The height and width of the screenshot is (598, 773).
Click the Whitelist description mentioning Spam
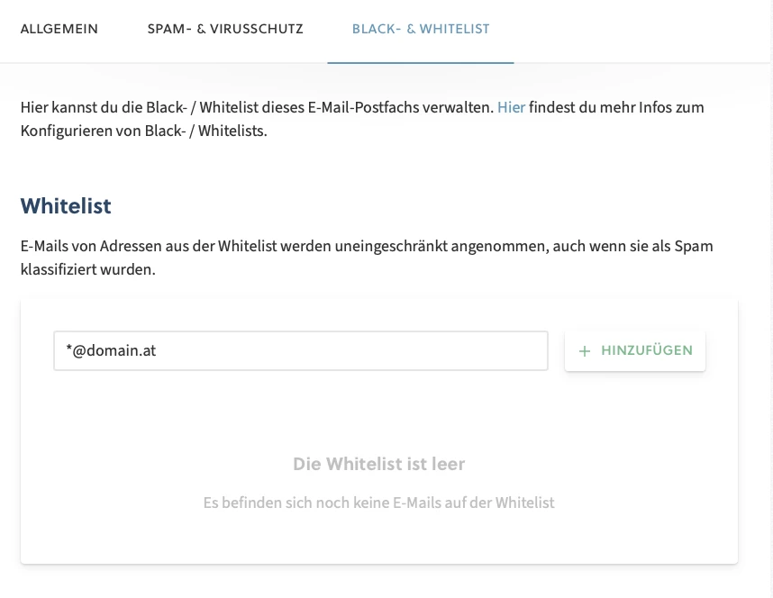[x=367, y=258]
